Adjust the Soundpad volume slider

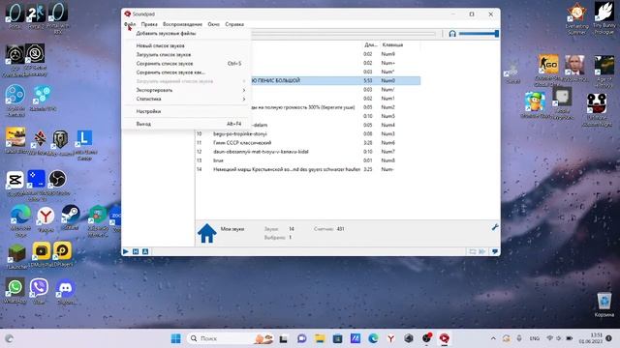[479, 34]
